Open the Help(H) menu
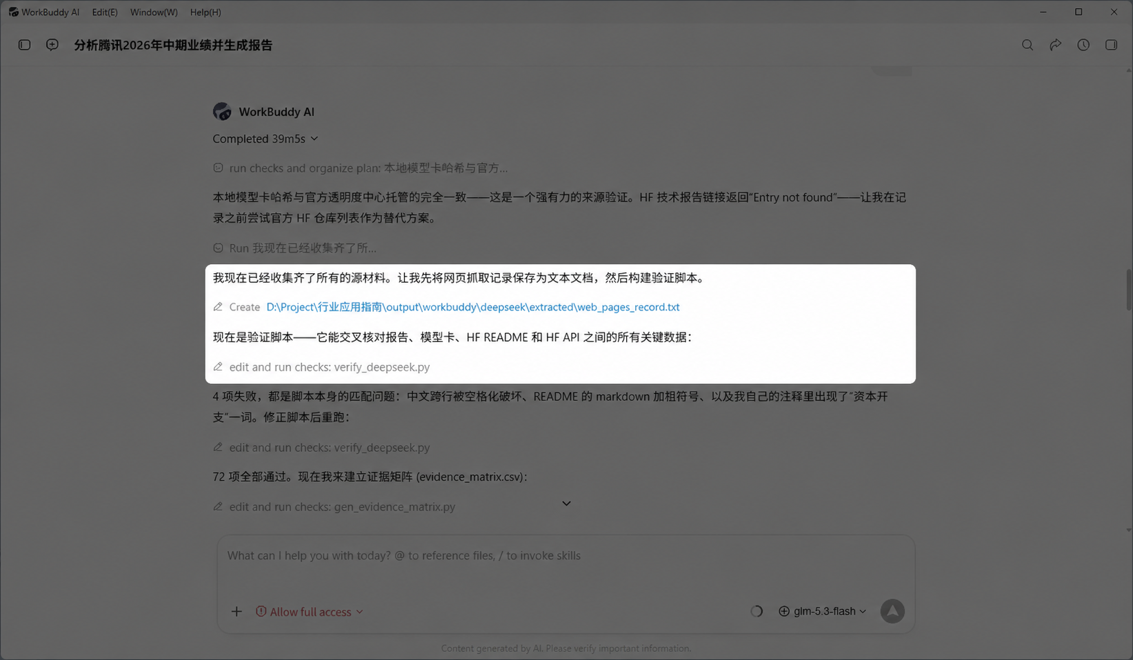This screenshot has width=1133, height=660. [x=205, y=12]
